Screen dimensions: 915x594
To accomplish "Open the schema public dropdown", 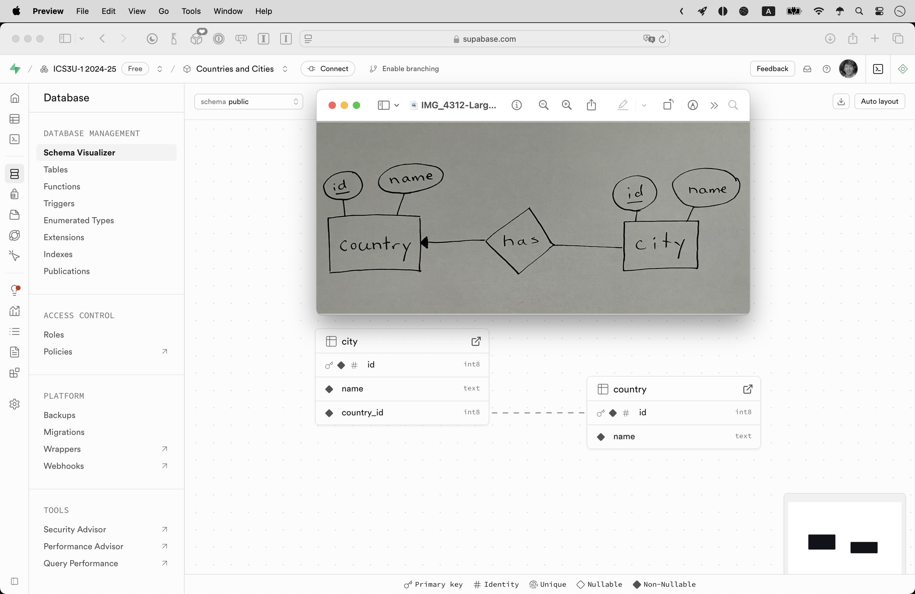I will (x=248, y=101).
